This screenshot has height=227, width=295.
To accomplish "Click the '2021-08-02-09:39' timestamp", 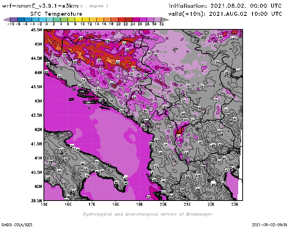I will [270, 225].
